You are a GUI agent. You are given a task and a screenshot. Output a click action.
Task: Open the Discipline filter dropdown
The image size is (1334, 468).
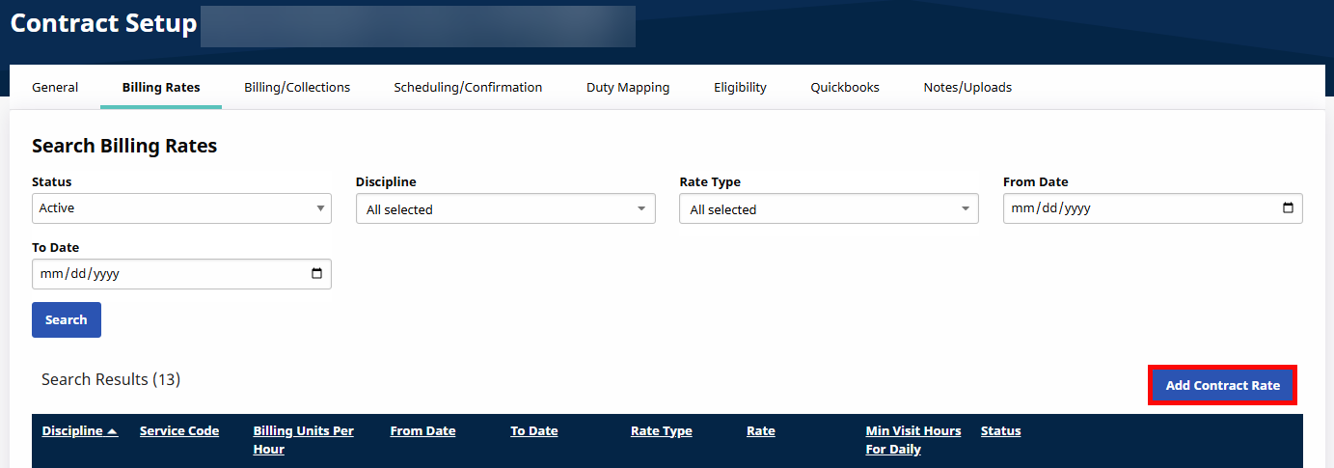click(505, 209)
